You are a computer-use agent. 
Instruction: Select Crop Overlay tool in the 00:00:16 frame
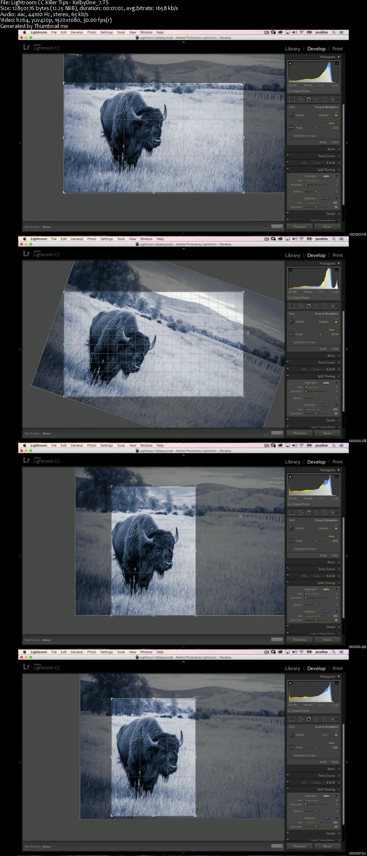(x=292, y=99)
